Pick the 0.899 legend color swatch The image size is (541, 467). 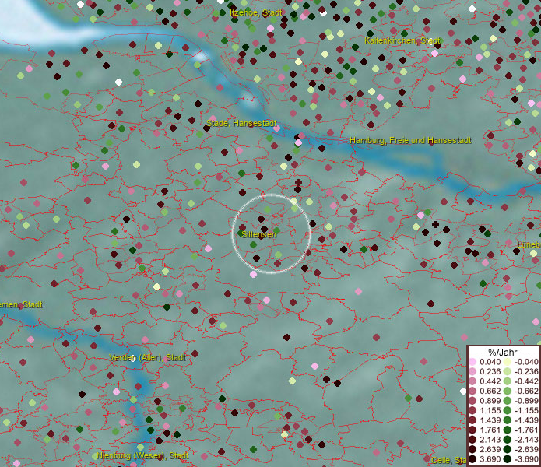coord(472,401)
